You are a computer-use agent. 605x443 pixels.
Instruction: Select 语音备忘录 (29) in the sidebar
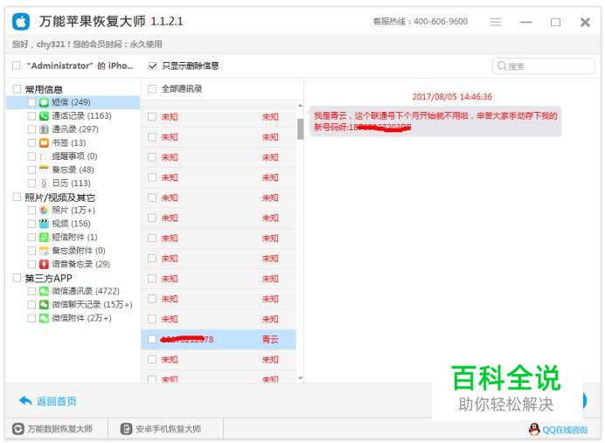click(80, 264)
